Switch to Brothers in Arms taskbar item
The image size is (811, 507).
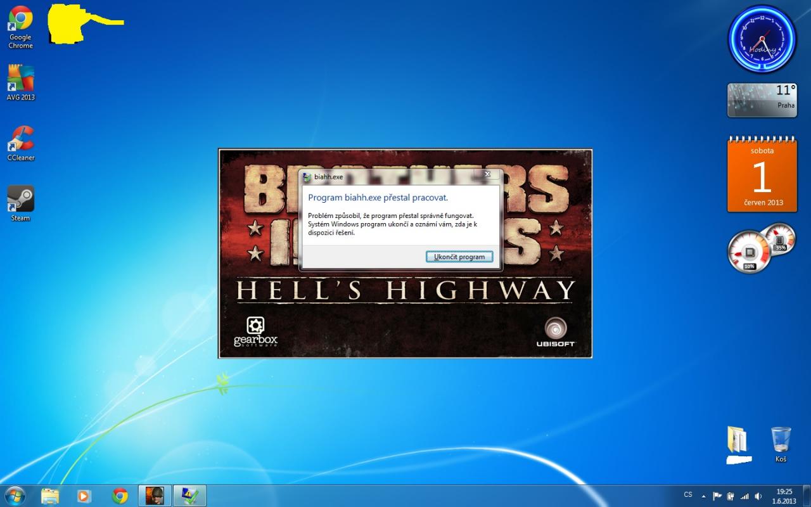tap(155, 496)
